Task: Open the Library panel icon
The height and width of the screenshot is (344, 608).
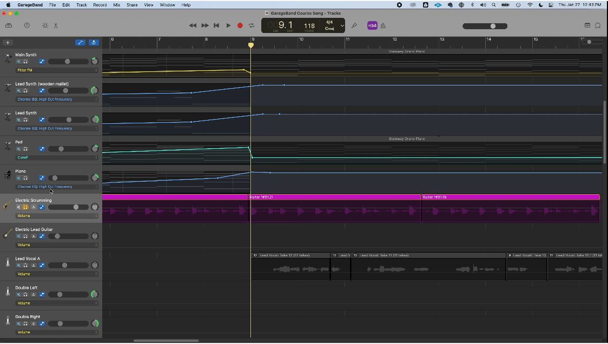Action: (9, 25)
